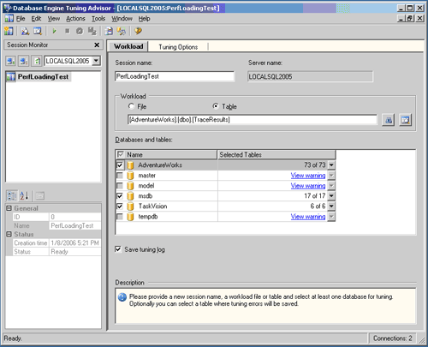This screenshot has height=347, width=428.
Task: Open the File menu
Action: click(x=21, y=19)
